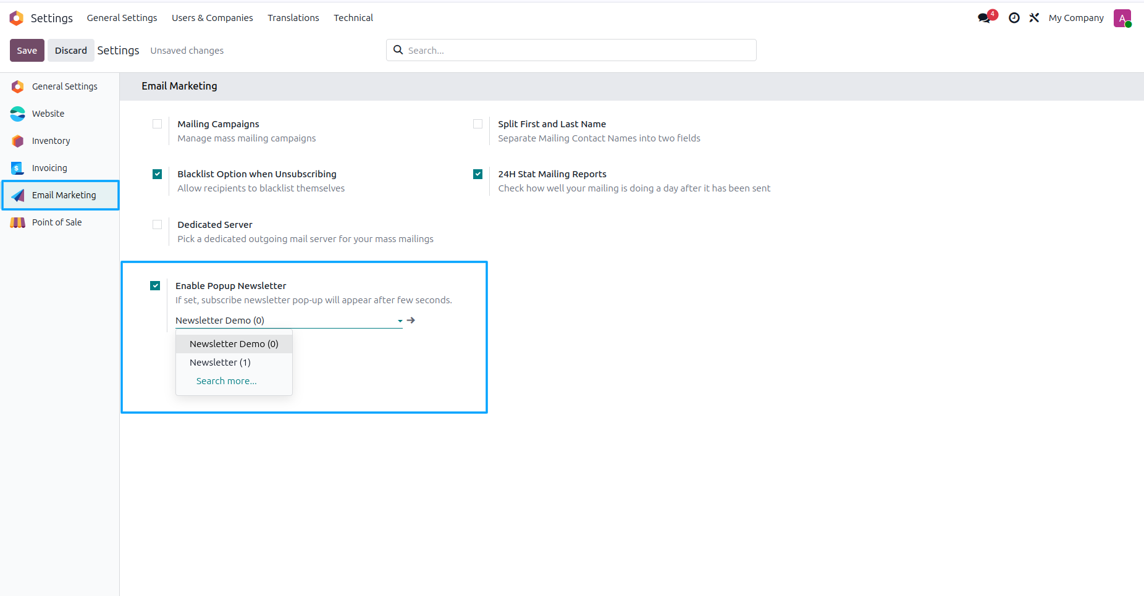Enable Mailing Campaigns checkbox
This screenshot has height=596, width=1144.
[x=158, y=124]
